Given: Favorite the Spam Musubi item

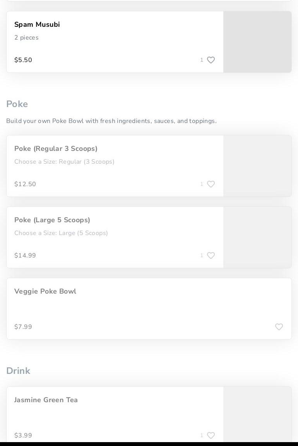Looking at the screenshot, I should click(x=211, y=60).
